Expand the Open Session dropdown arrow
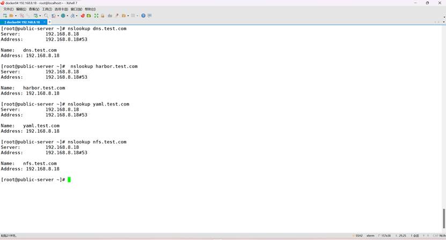Viewport: 446px width, 240px height. tap(16, 16)
